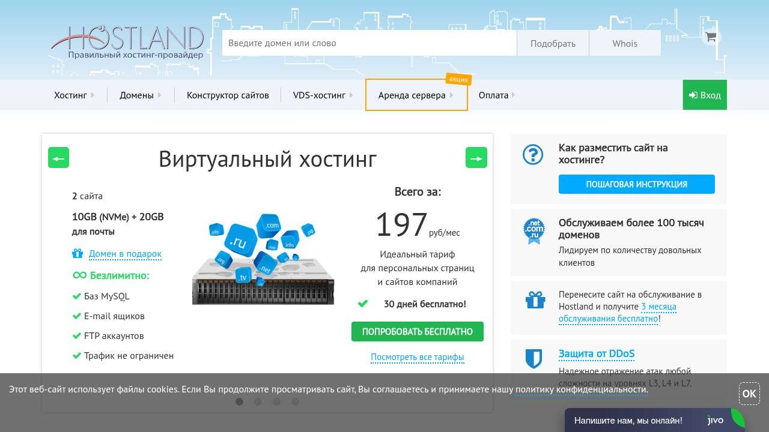Click the server image with domain cubes
769x432 pixels.
263,259
